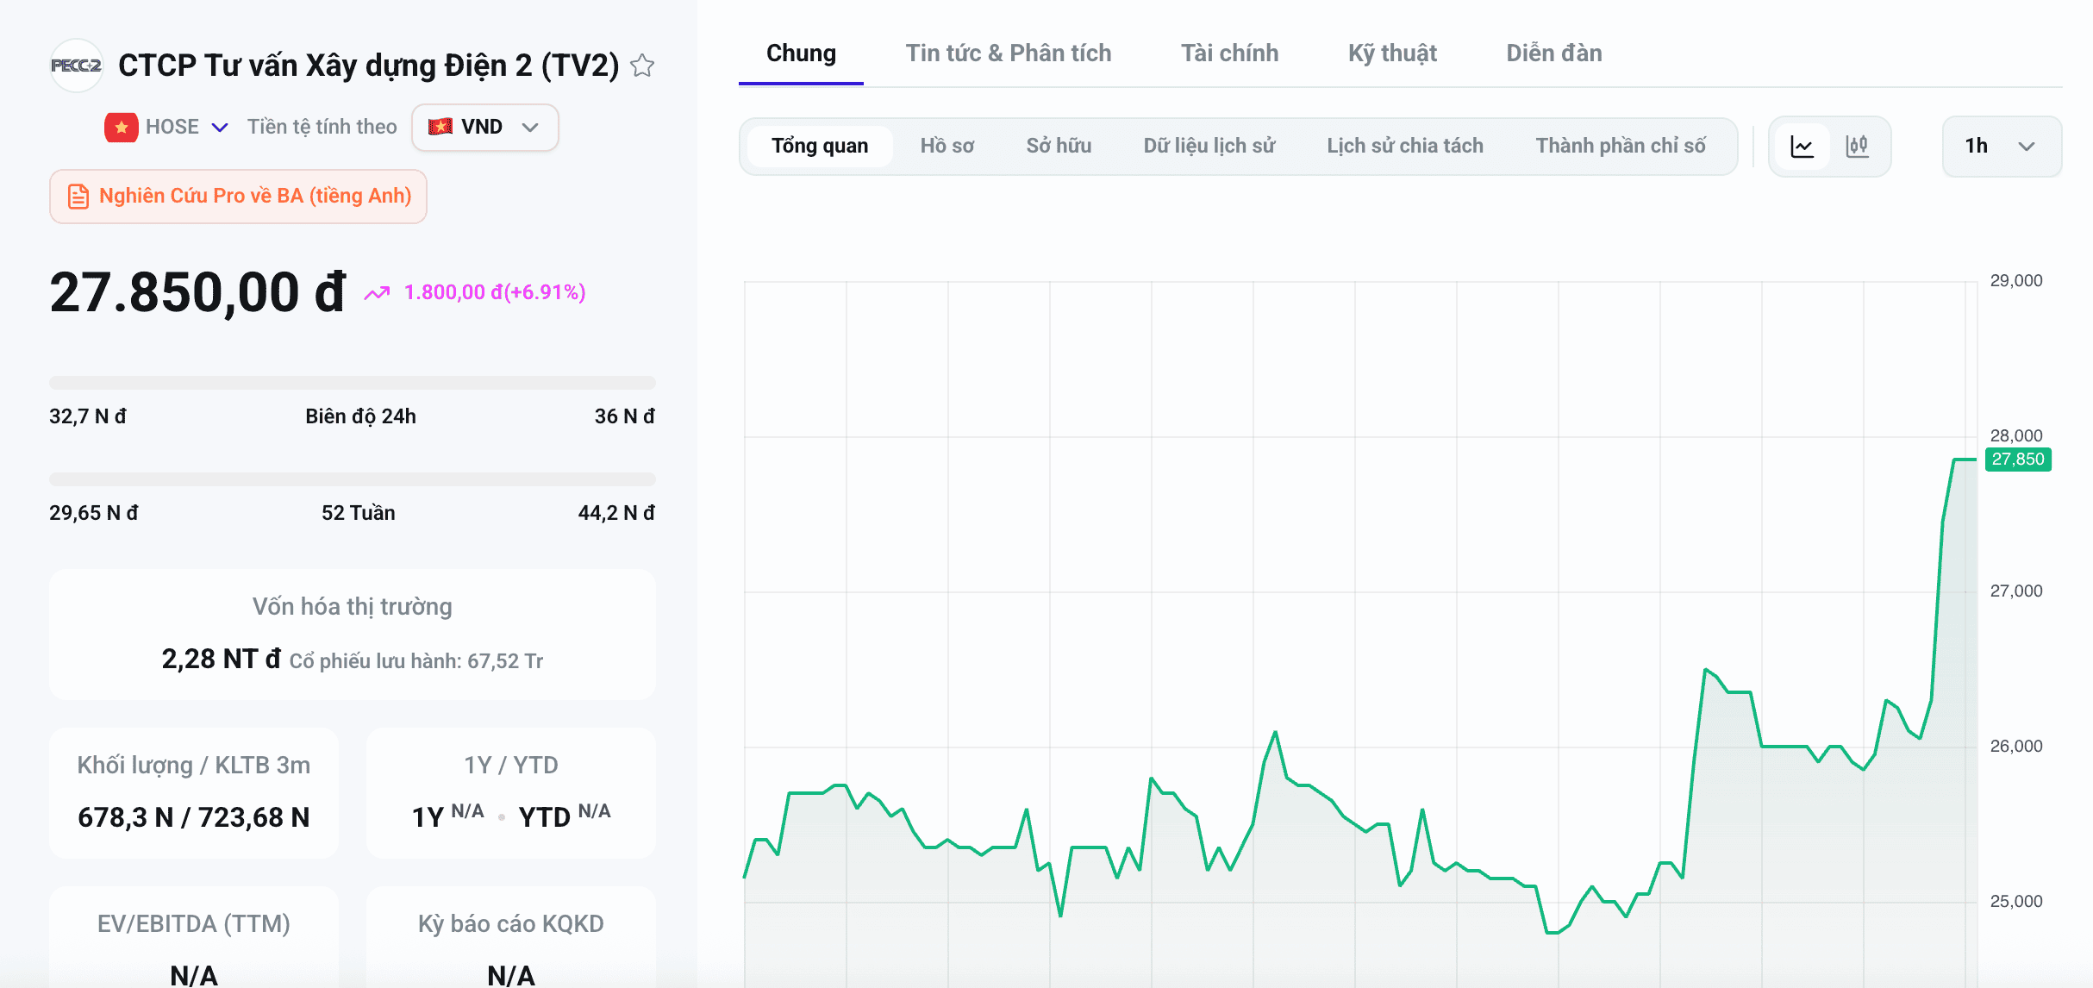Open the 1h timeframe dropdown
Image resolution: width=2093 pixels, height=988 pixels.
coord(2002,147)
